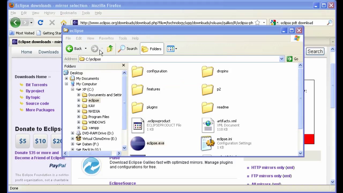Open the Explorer File menu

pos(68,38)
